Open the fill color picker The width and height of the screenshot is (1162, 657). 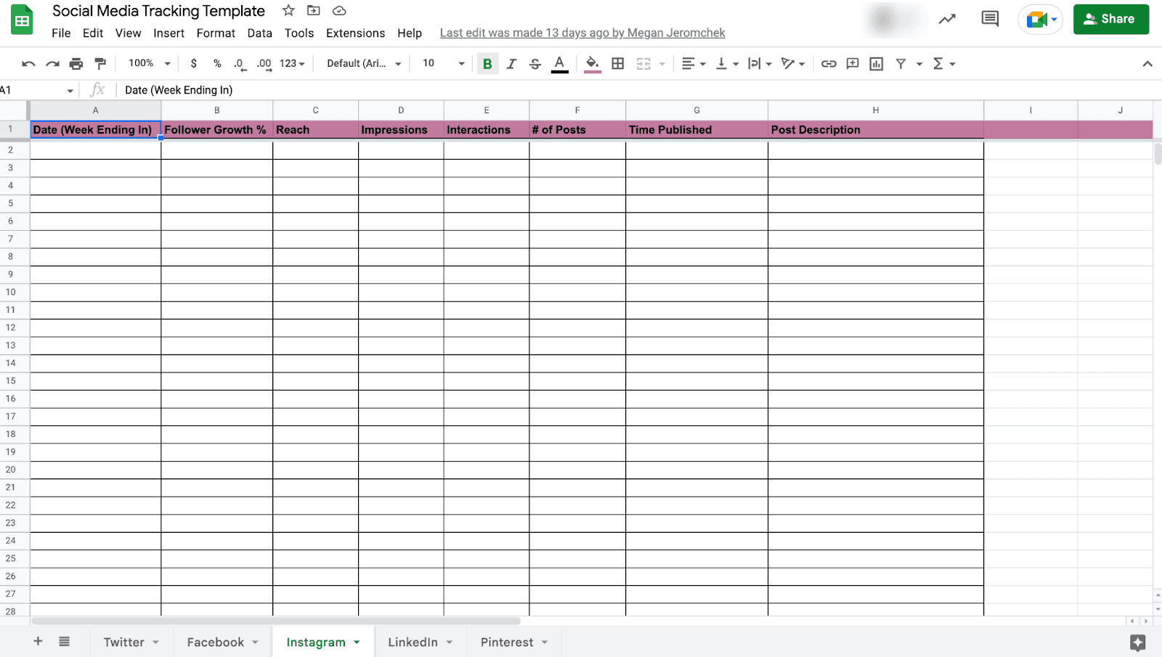tap(593, 64)
